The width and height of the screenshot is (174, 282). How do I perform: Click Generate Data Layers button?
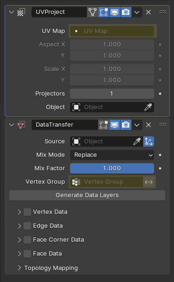[87, 195]
